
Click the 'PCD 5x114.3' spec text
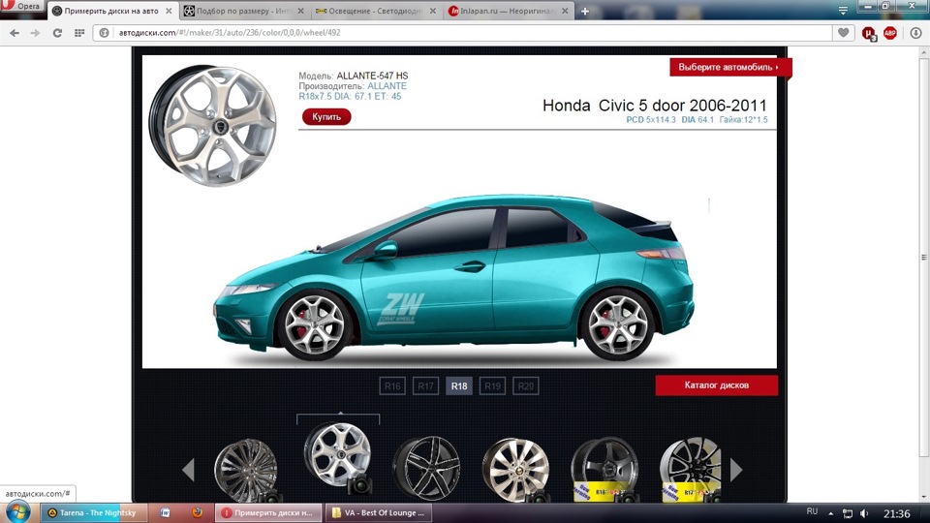(651, 120)
